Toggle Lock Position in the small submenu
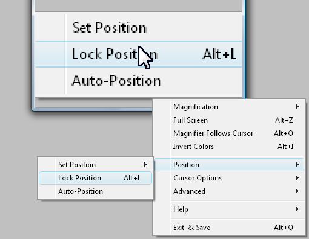This screenshot has width=309, height=239. coord(95,178)
